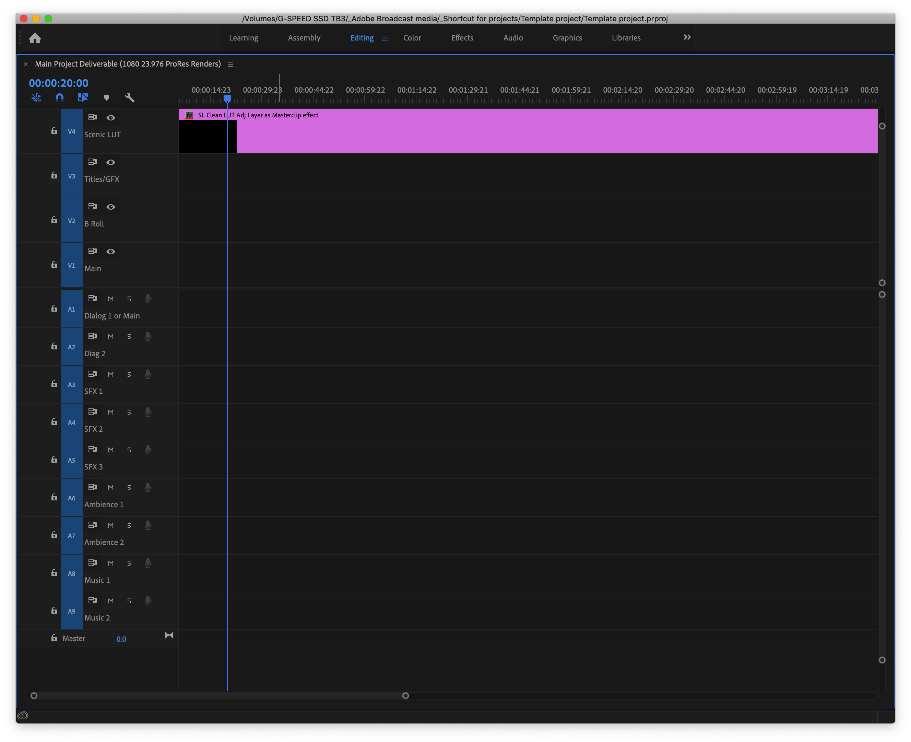
Task: Click the horizontal zoom scrollbar right handle
Action: point(405,695)
